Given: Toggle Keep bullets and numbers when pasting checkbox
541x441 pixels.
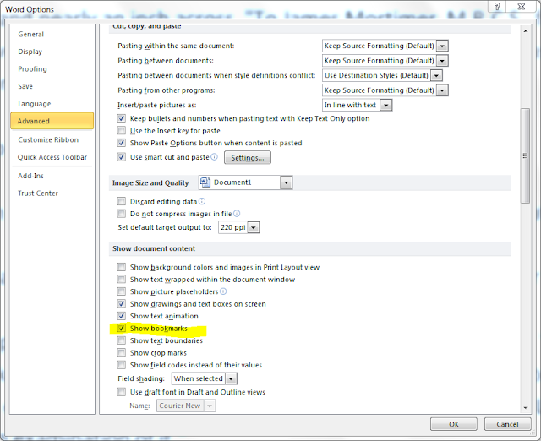Looking at the screenshot, I should pyautogui.click(x=122, y=118).
